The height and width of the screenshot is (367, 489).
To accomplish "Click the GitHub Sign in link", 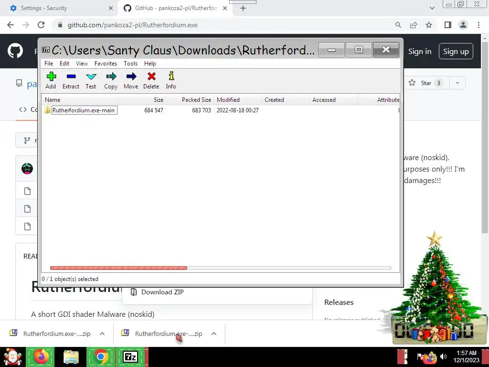I will pos(420,52).
